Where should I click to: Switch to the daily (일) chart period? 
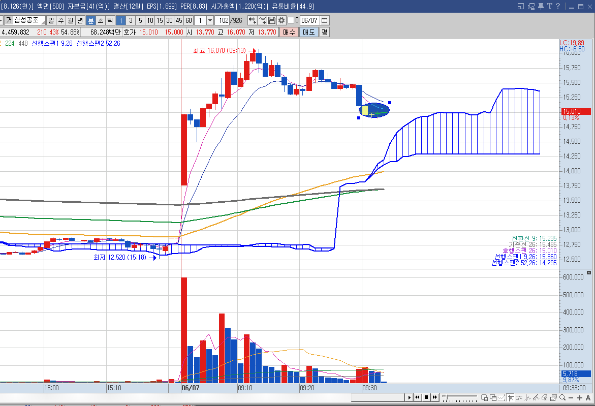tap(51, 20)
